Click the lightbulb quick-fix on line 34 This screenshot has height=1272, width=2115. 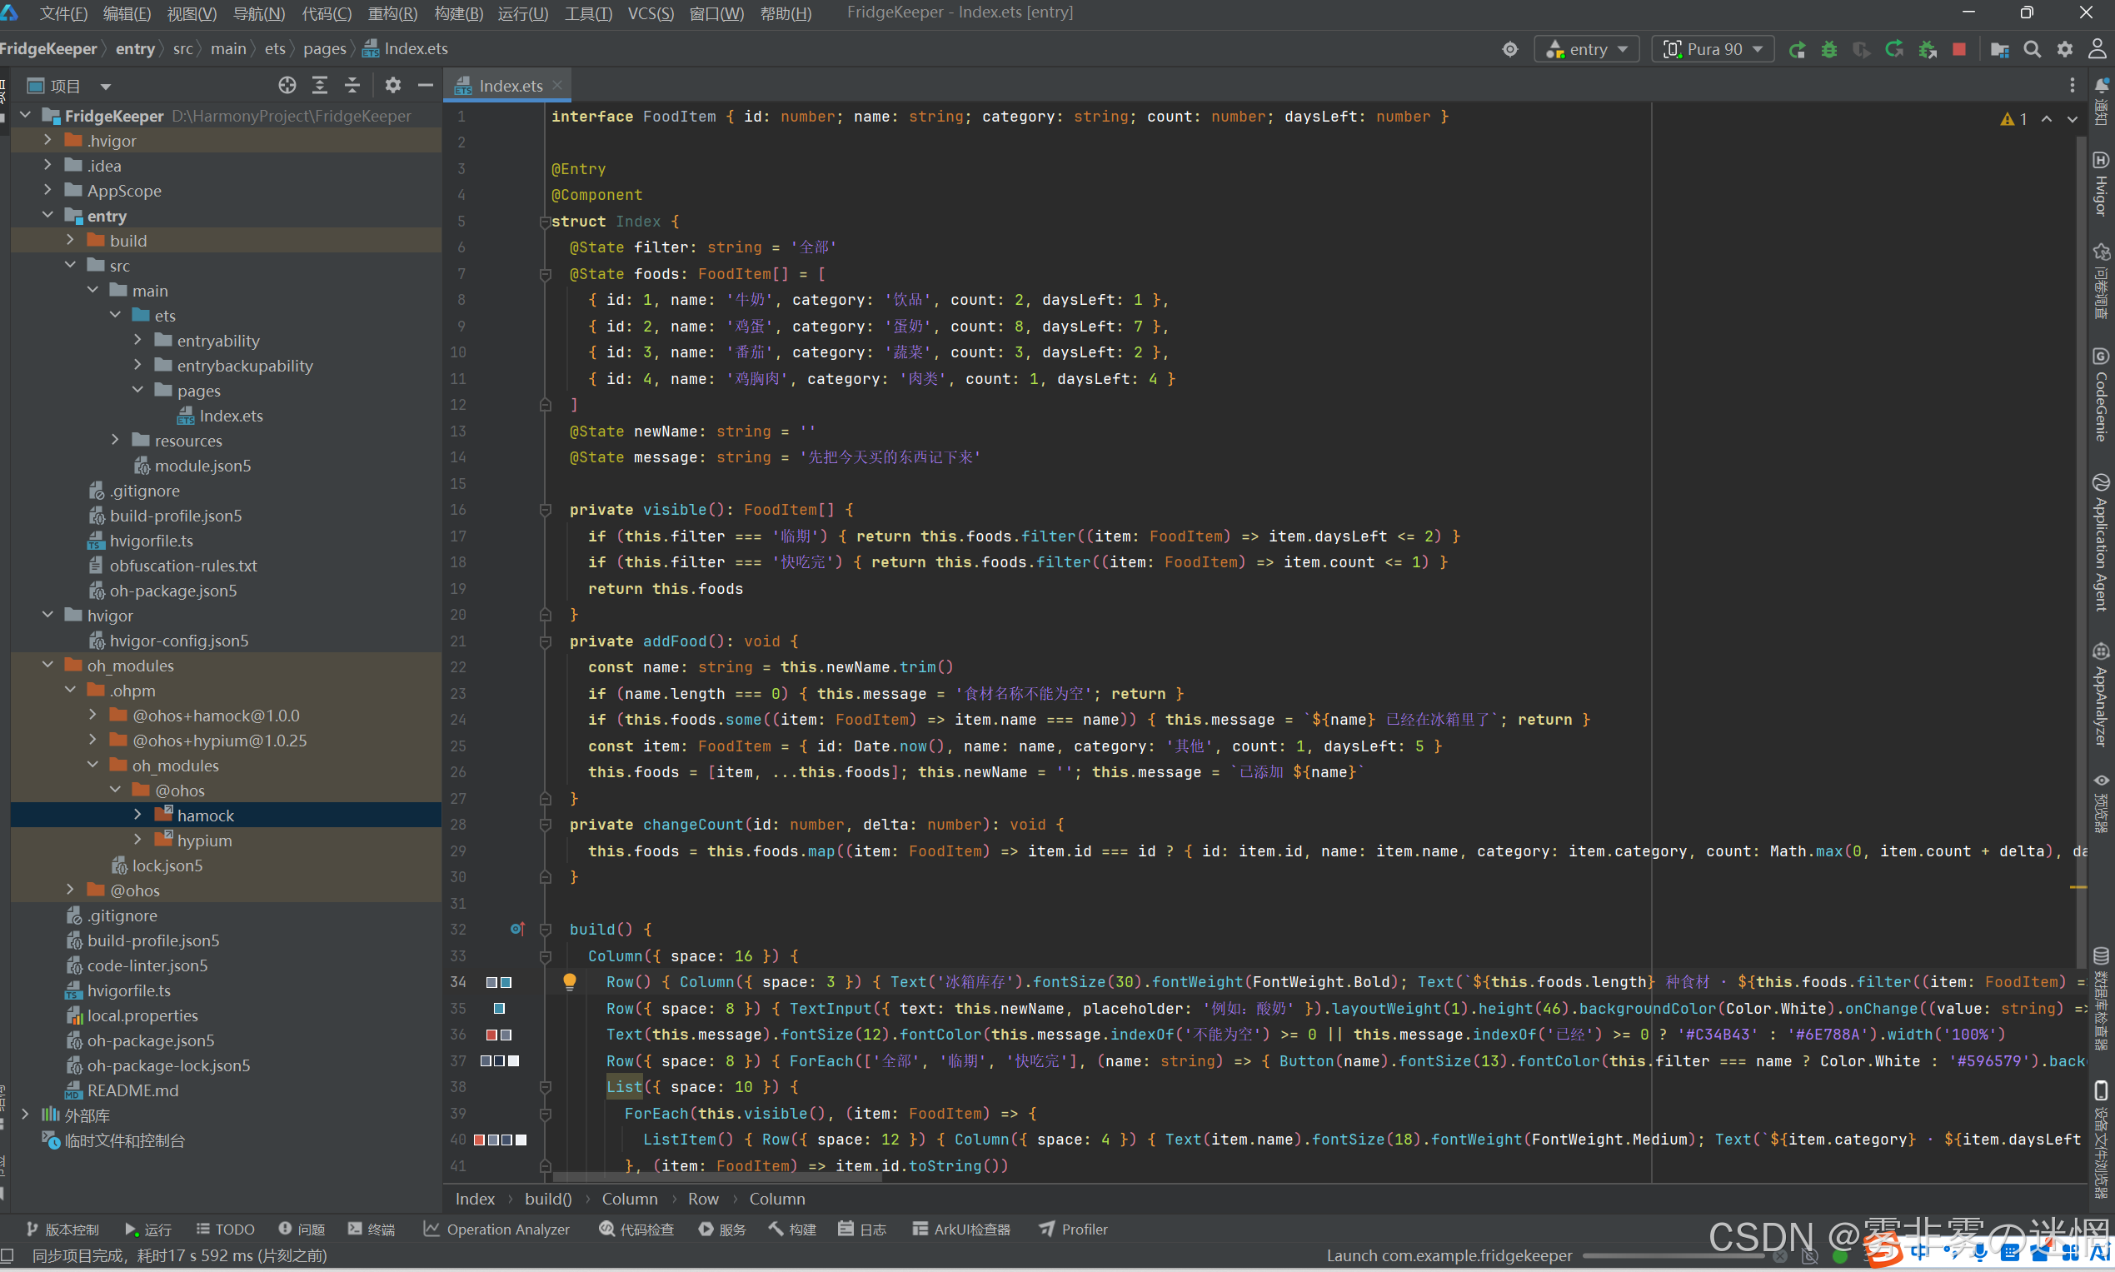(569, 981)
